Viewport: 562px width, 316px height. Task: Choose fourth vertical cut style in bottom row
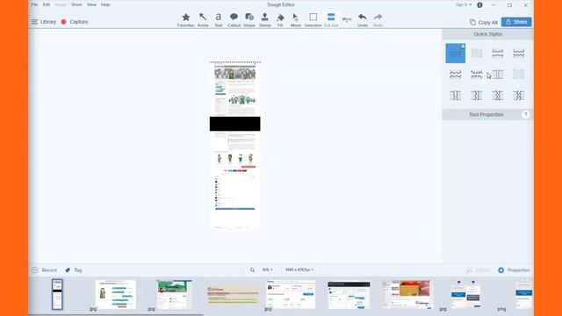pyautogui.click(x=519, y=96)
